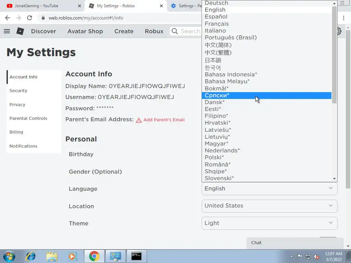Screen dimensions: 351x263
Task: Go back with browser back arrow
Action: click(x=8, y=18)
